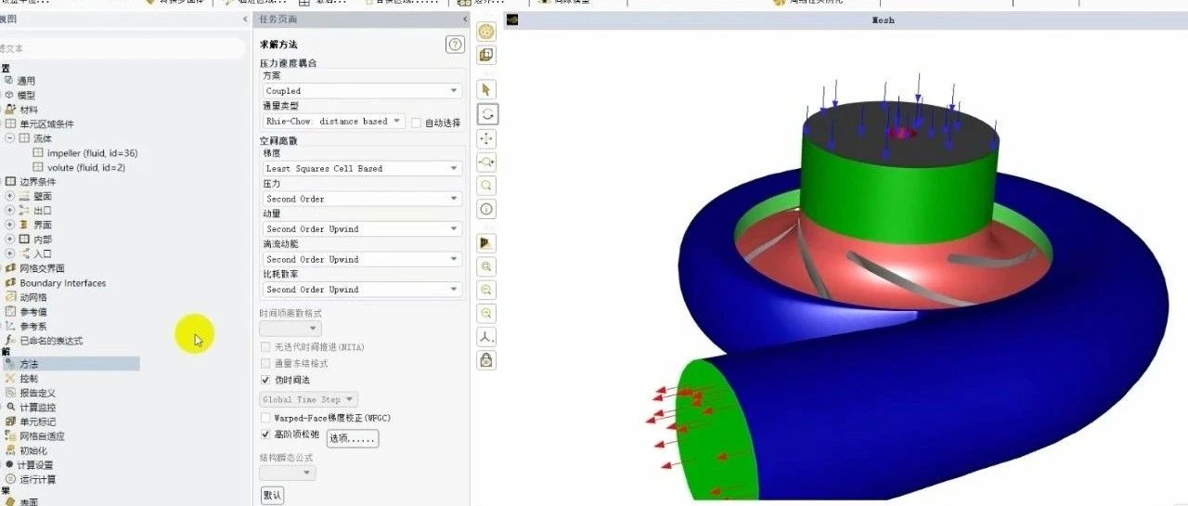Select 通用 in the outline tree
The image size is (1188, 506).
tap(26, 81)
